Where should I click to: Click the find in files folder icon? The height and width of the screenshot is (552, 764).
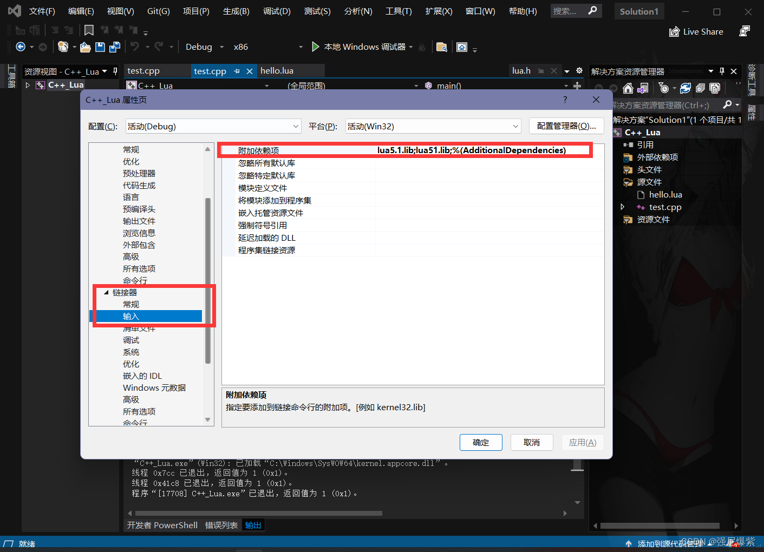[442, 47]
